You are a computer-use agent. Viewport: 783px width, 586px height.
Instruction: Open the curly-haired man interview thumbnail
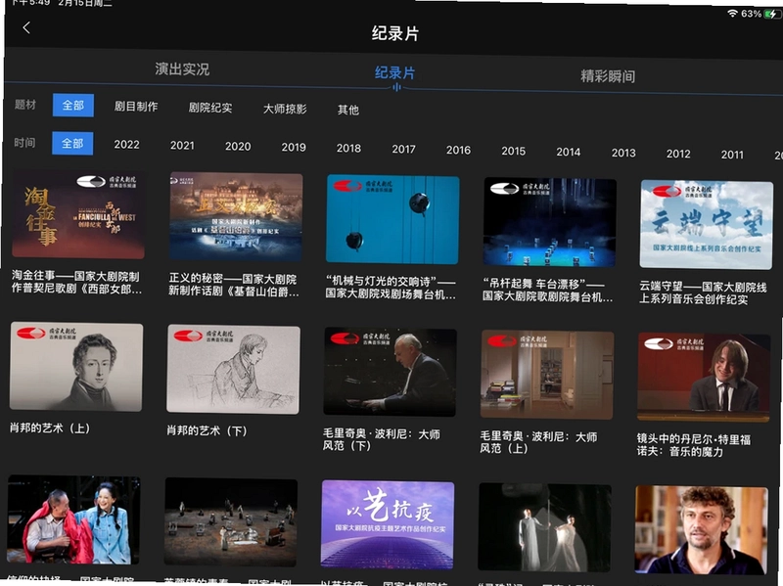[701, 530]
